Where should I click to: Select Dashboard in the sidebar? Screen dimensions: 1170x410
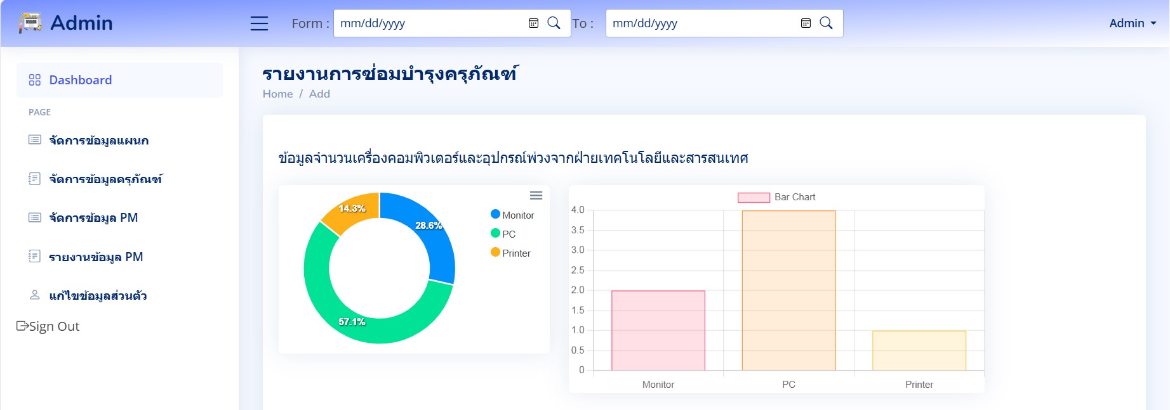(x=80, y=80)
